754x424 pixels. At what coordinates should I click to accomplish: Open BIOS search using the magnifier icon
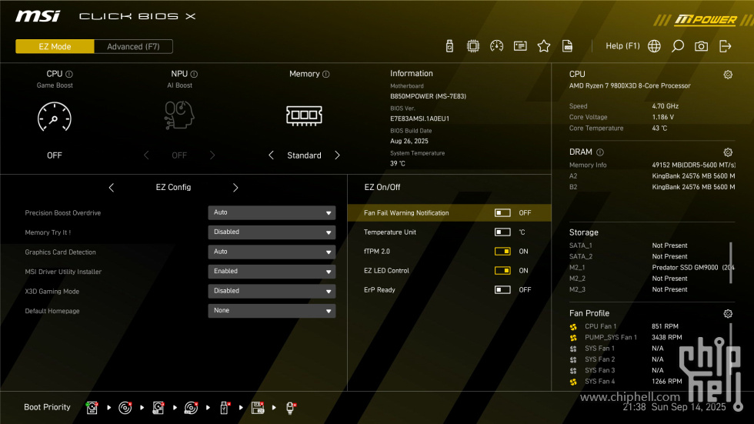coord(678,46)
